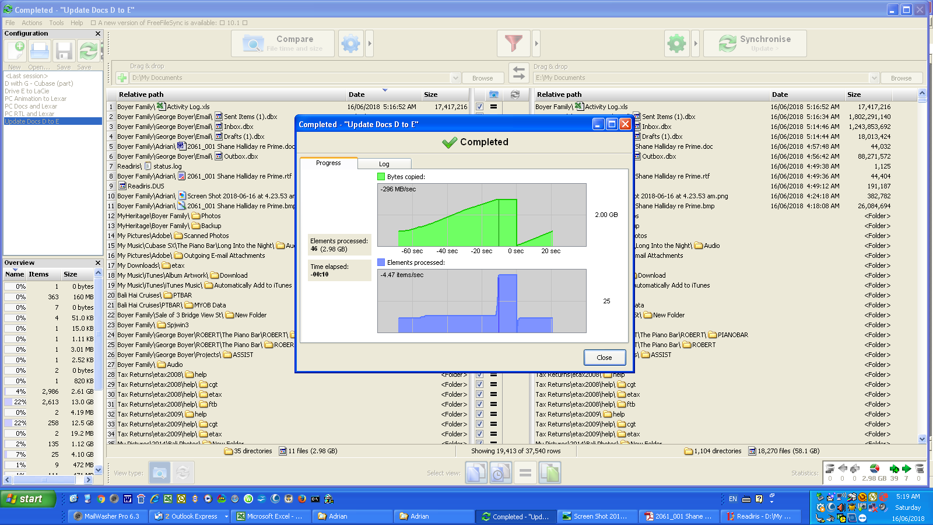Switch to the Log tab
The height and width of the screenshot is (525, 933).
(x=384, y=164)
